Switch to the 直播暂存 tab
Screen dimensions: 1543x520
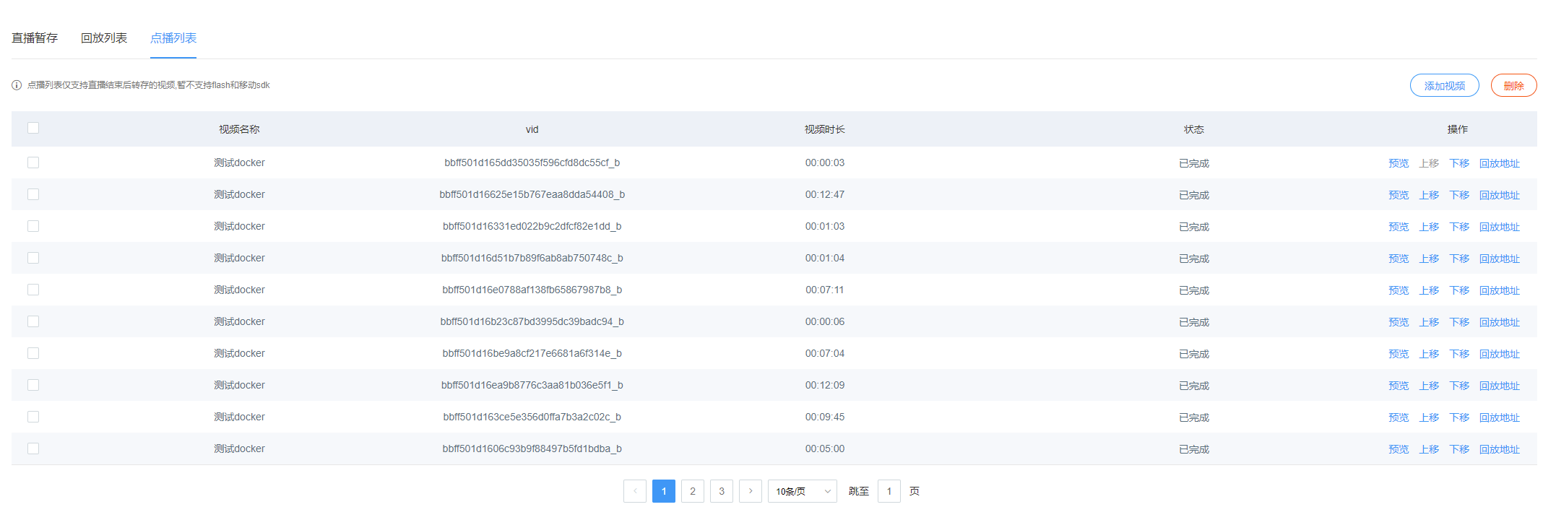coord(35,38)
